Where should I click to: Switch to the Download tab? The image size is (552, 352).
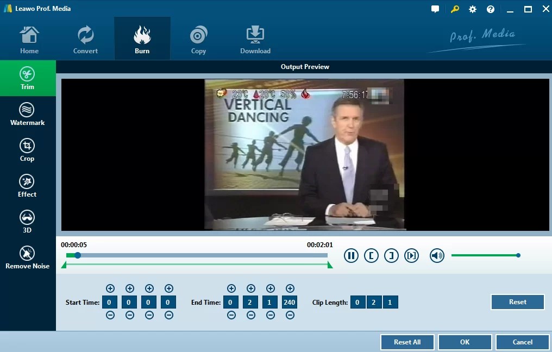(x=255, y=38)
